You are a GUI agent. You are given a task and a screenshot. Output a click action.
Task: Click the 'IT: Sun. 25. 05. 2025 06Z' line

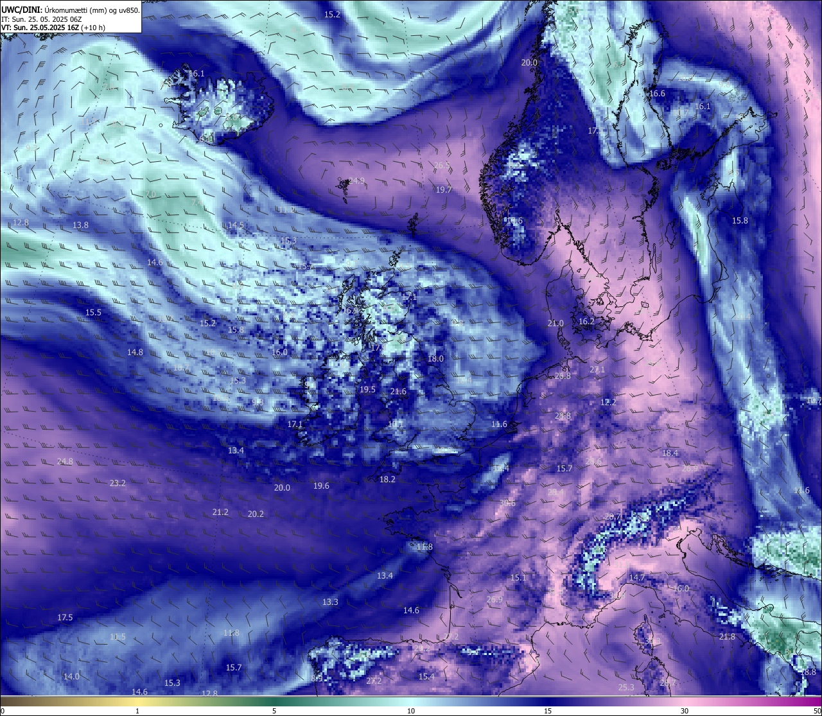click(42, 19)
